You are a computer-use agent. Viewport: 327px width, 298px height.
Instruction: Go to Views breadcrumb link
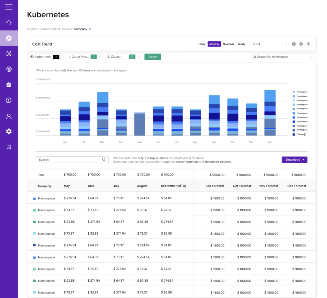click(66, 29)
